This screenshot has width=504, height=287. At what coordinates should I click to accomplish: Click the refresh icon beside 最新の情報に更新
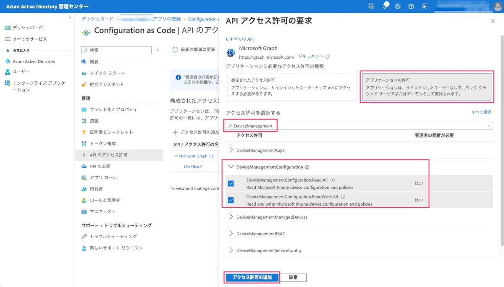[x=176, y=50]
